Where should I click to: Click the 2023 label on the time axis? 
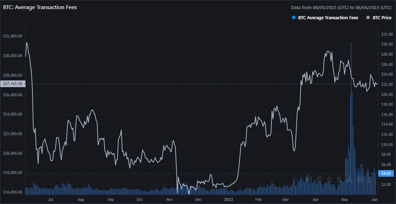click(228, 199)
